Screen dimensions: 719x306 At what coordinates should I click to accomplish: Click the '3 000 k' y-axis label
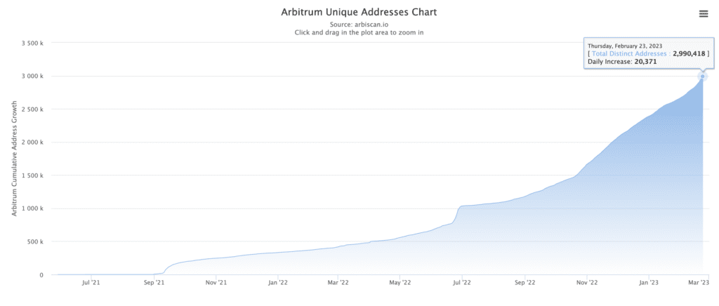pyautogui.click(x=32, y=76)
